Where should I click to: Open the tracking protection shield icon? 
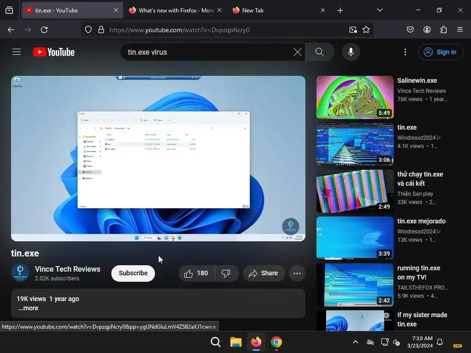point(88,30)
